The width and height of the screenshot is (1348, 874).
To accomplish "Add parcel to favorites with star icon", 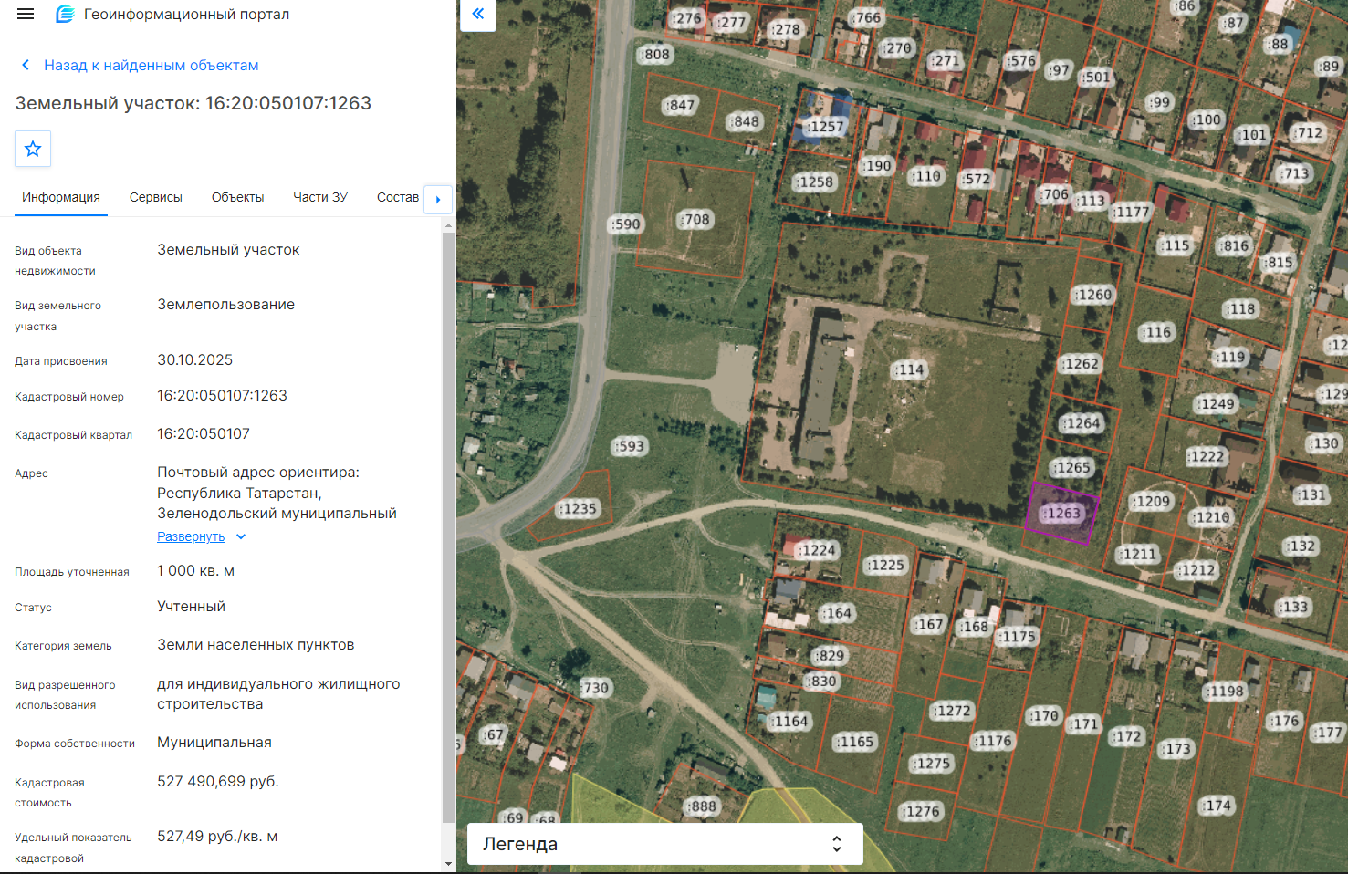I will coord(33,149).
